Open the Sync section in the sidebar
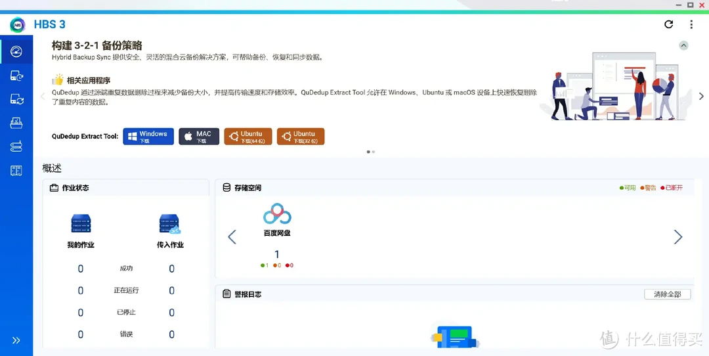The width and height of the screenshot is (709, 356). click(16, 100)
